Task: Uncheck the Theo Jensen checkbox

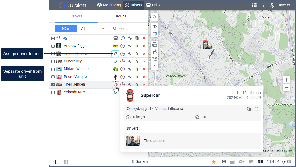Action: coord(53,85)
